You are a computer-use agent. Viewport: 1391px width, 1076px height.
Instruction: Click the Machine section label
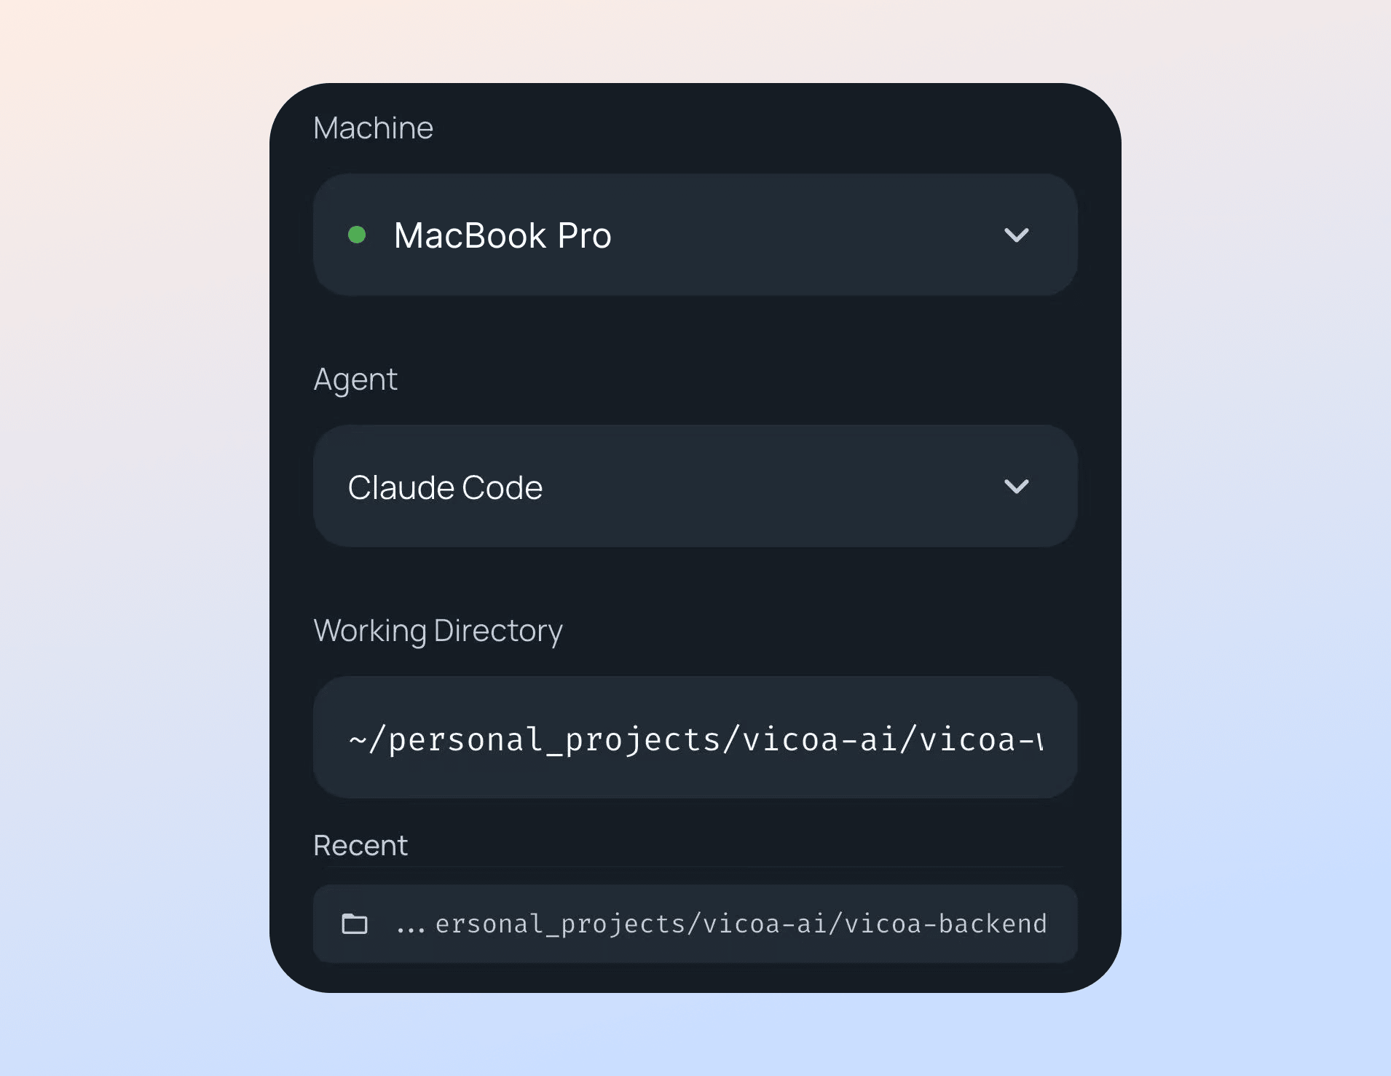click(373, 127)
